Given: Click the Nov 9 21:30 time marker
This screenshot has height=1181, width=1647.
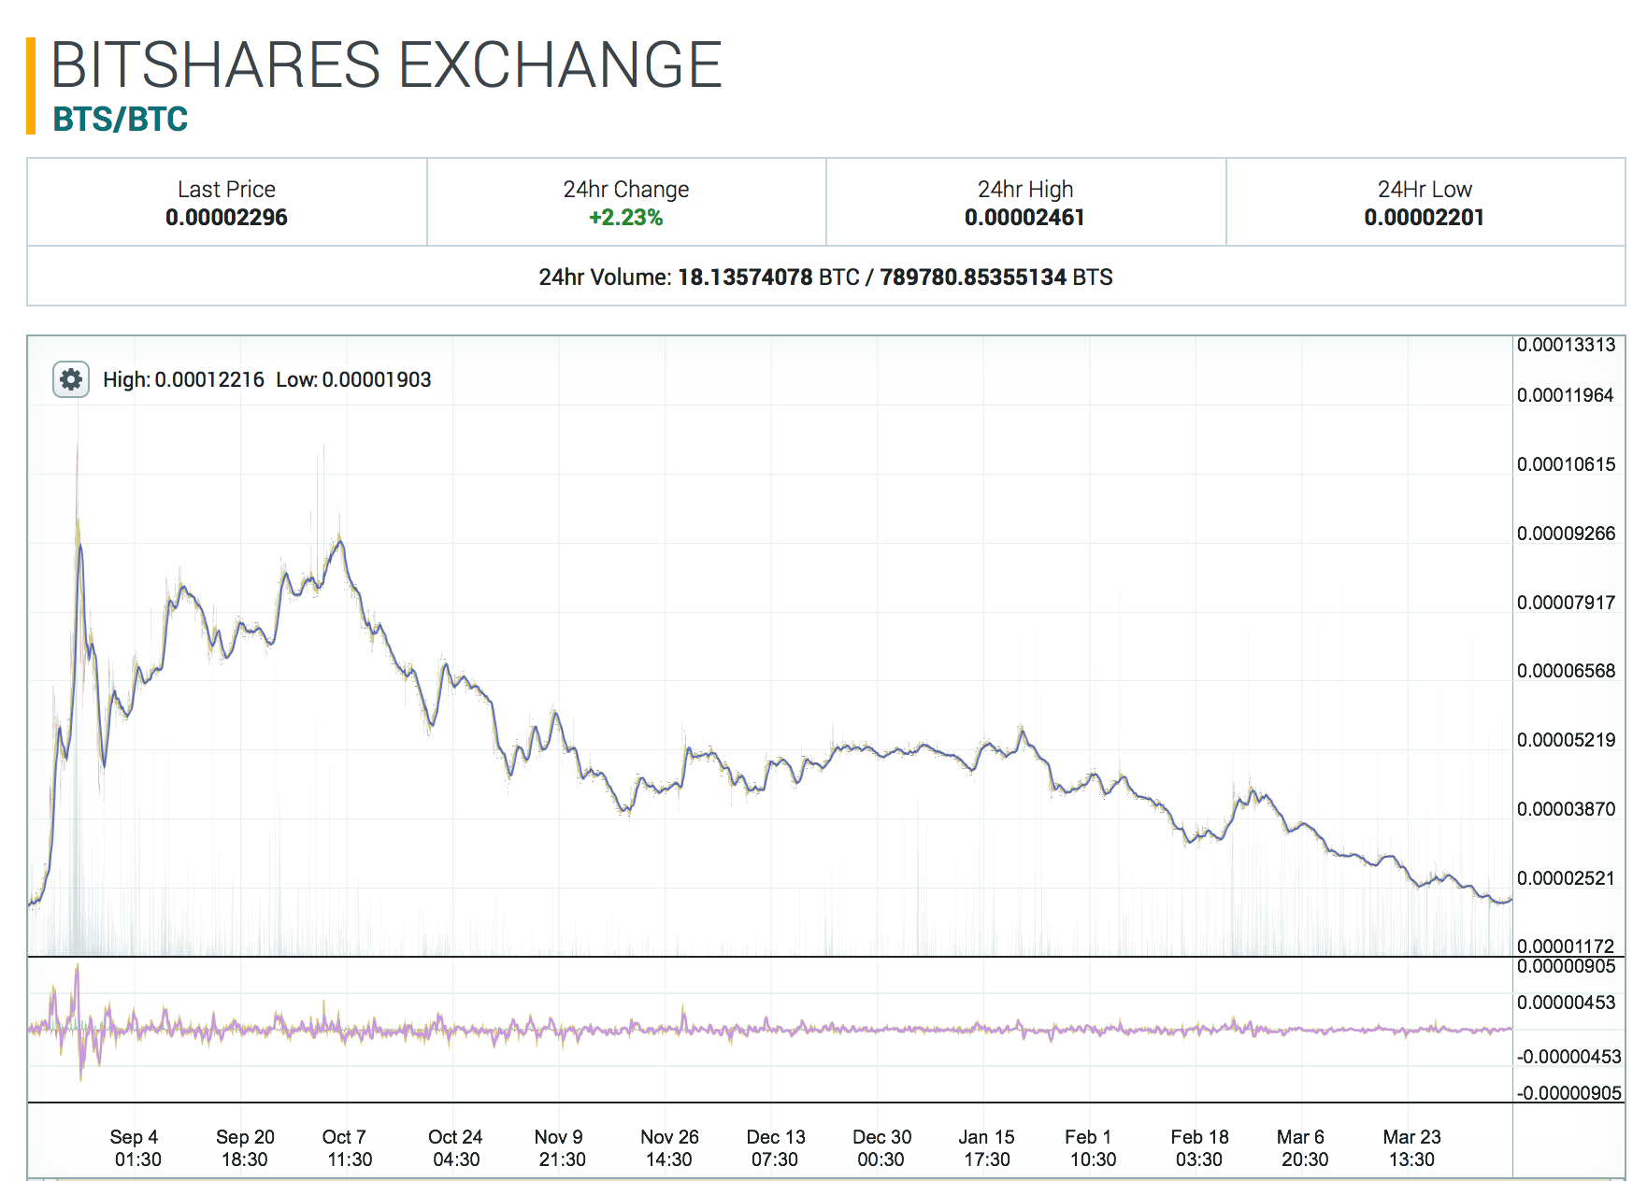Looking at the screenshot, I should tap(561, 1148).
